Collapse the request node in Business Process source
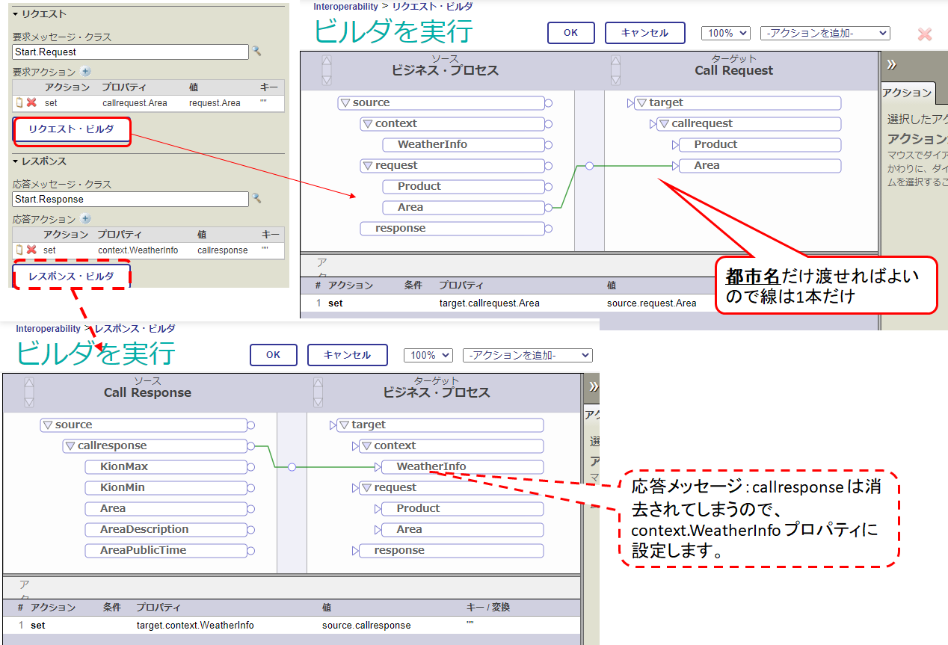The height and width of the screenshot is (645, 948). click(368, 166)
